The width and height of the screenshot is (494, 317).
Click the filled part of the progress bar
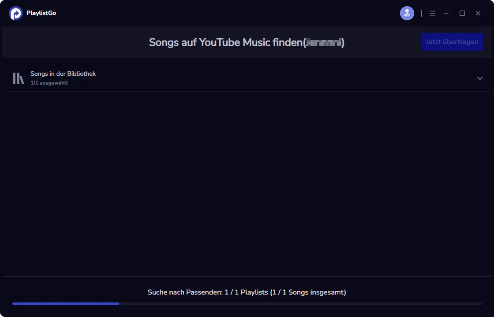pos(65,304)
